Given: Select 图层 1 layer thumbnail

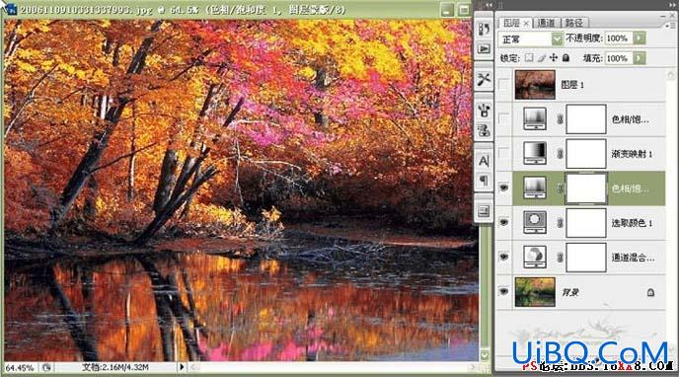Looking at the screenshot, I should point(535,85).
